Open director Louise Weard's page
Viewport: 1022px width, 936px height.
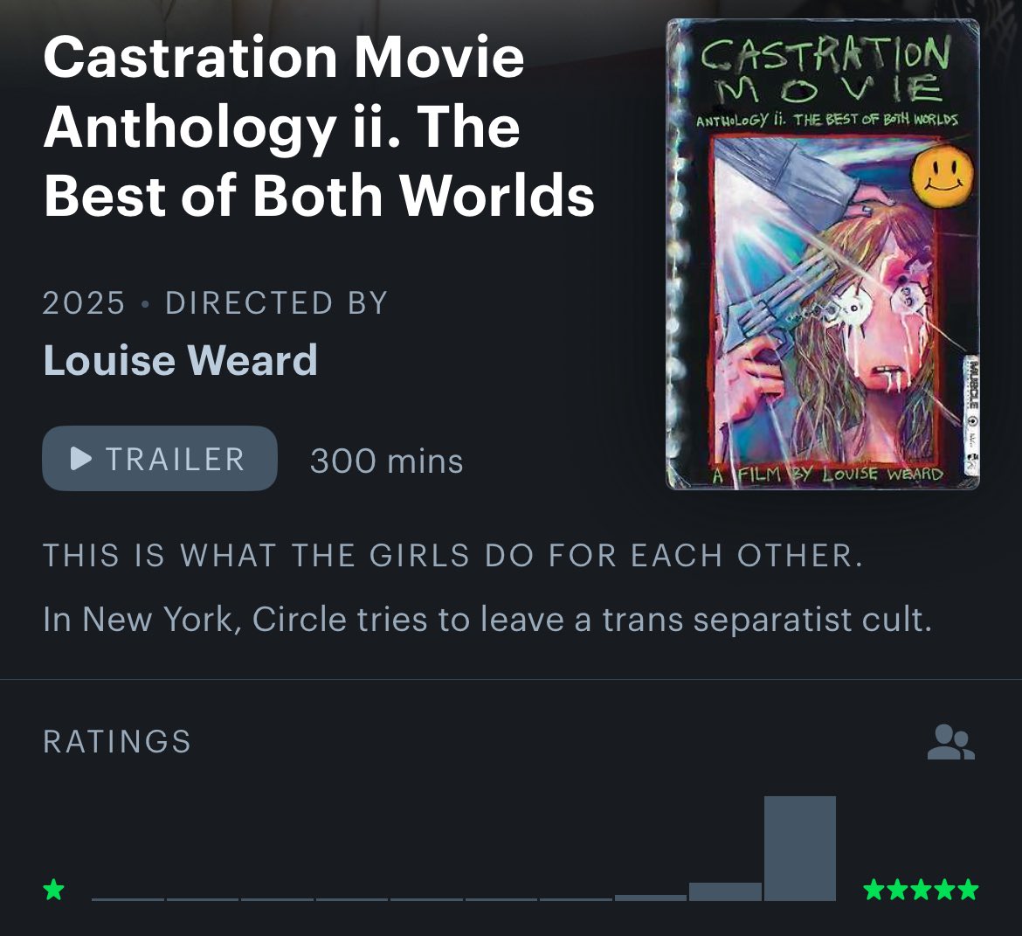181,360
